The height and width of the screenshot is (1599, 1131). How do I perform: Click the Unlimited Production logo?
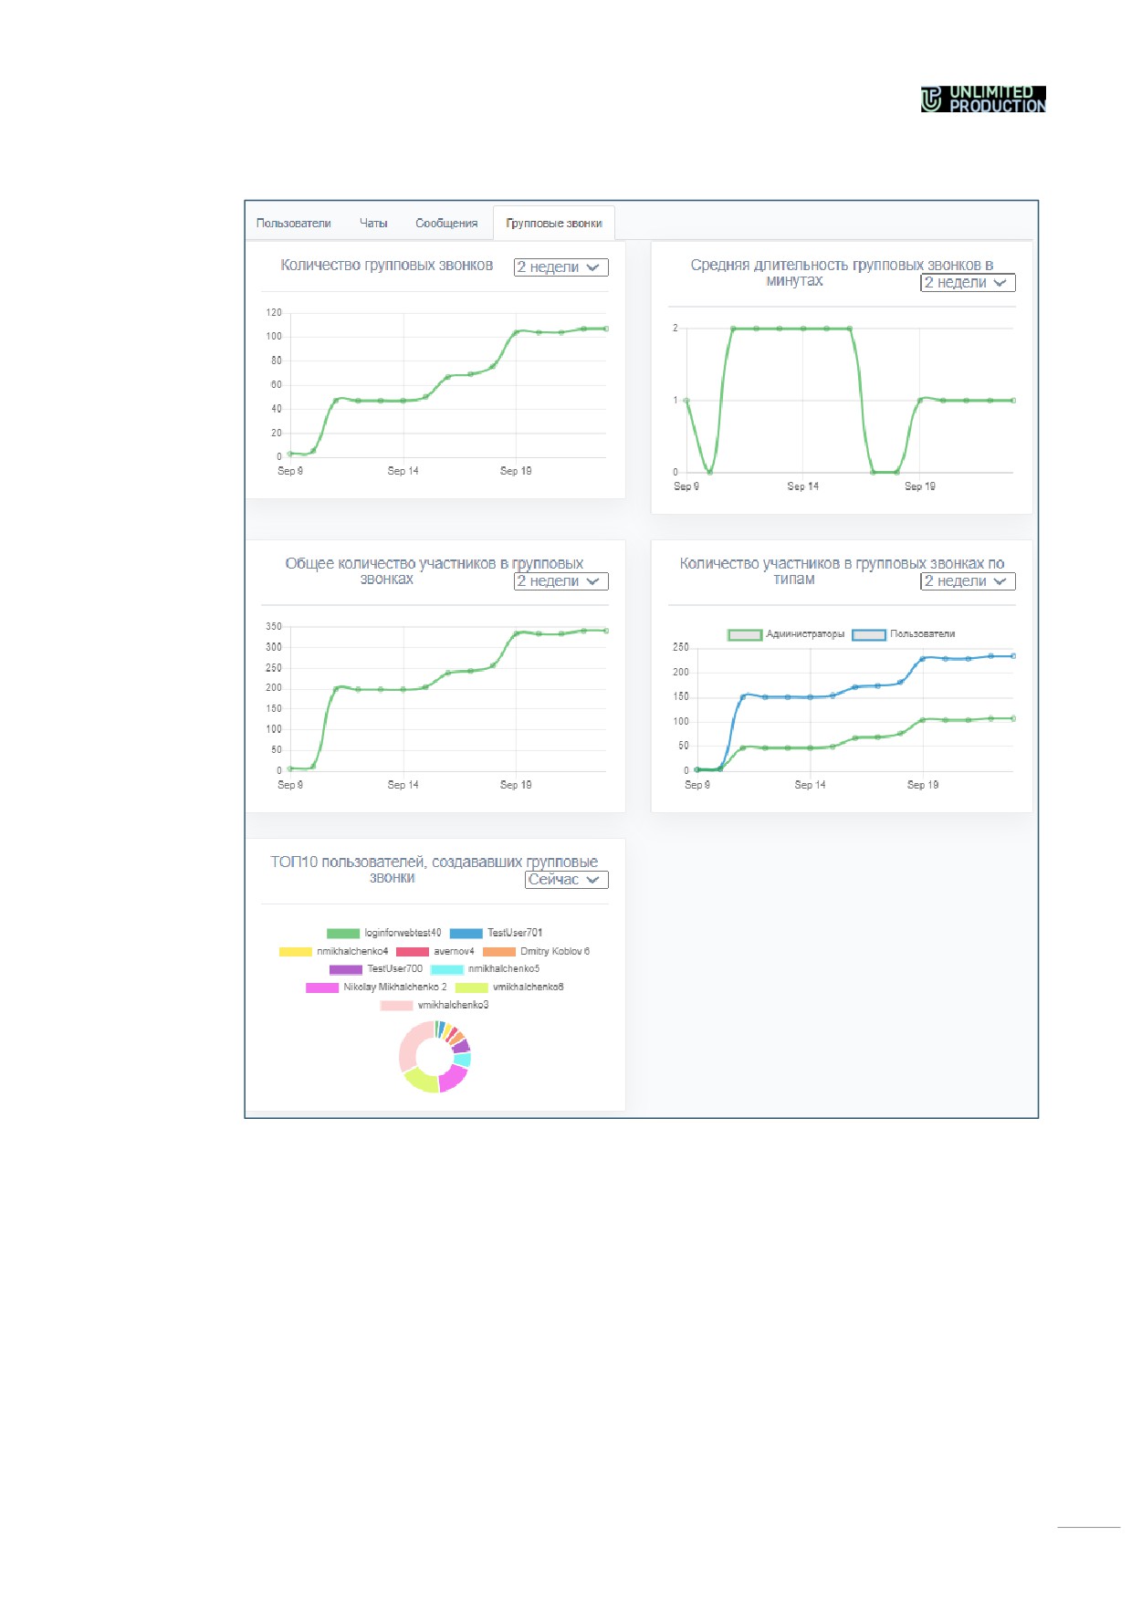[x=983, y=99]
